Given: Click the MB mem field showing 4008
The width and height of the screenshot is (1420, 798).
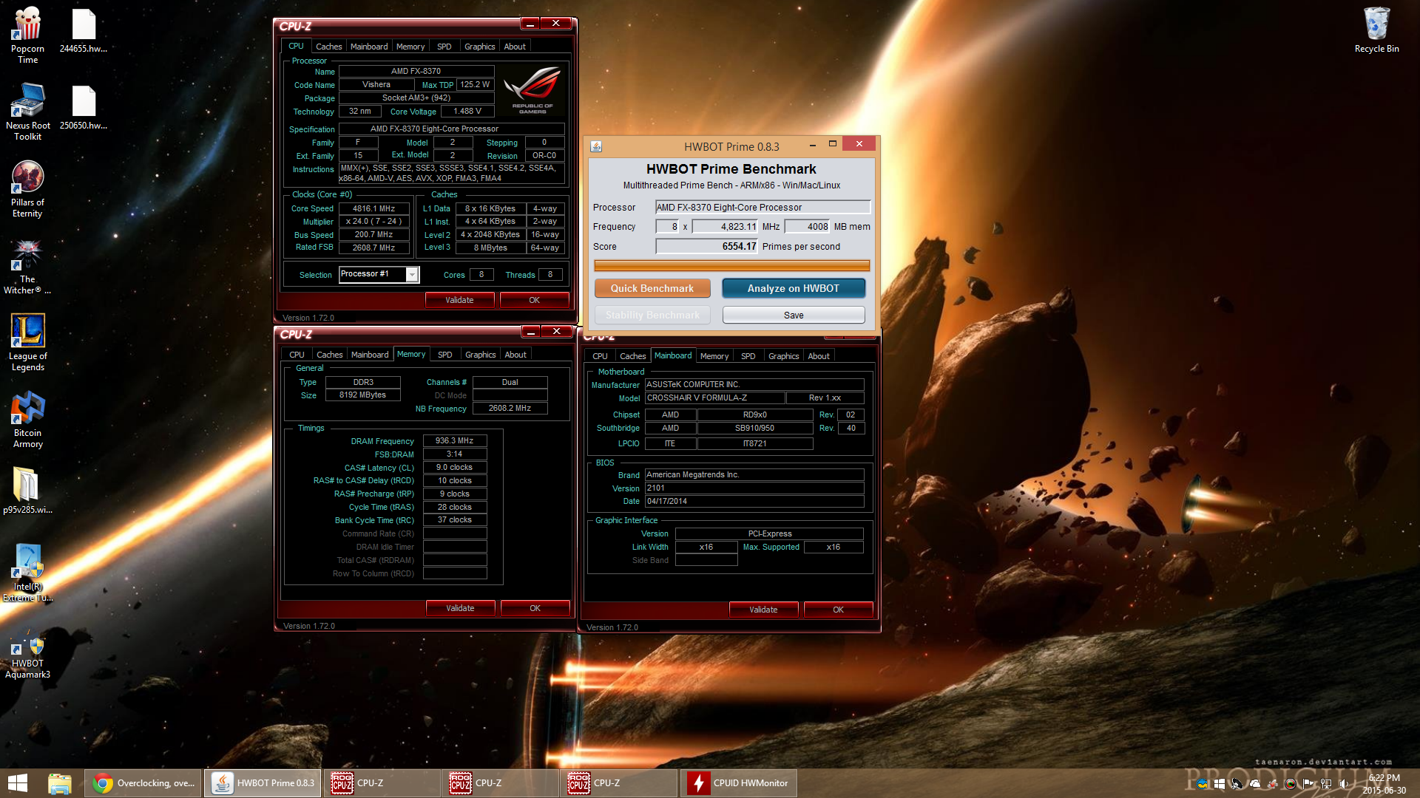Looking at the screenshot, I should click(x=807, y=227).
